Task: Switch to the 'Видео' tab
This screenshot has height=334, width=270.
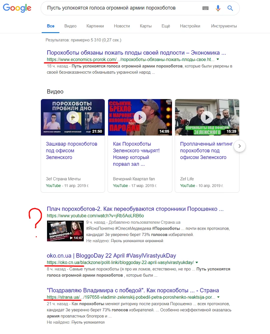Action: click(x=70, y=26)
